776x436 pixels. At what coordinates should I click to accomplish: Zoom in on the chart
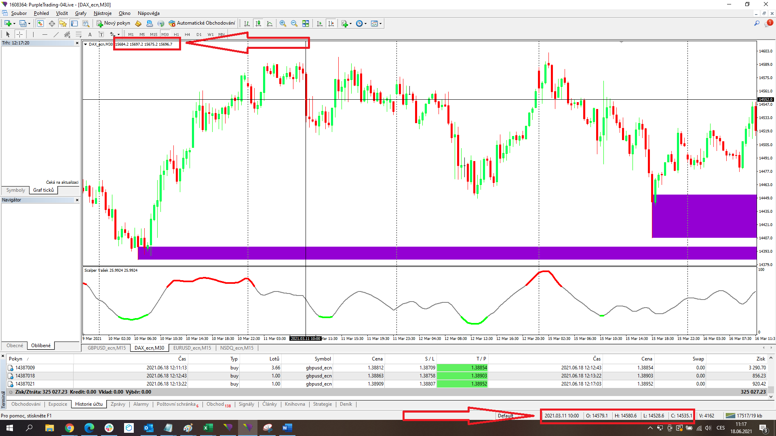[283, 23]
